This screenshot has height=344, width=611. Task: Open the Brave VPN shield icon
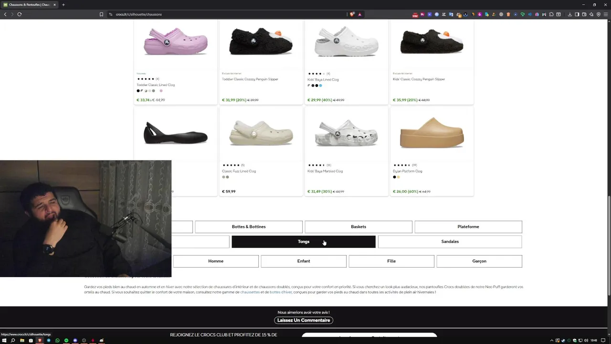pos(599,14)
